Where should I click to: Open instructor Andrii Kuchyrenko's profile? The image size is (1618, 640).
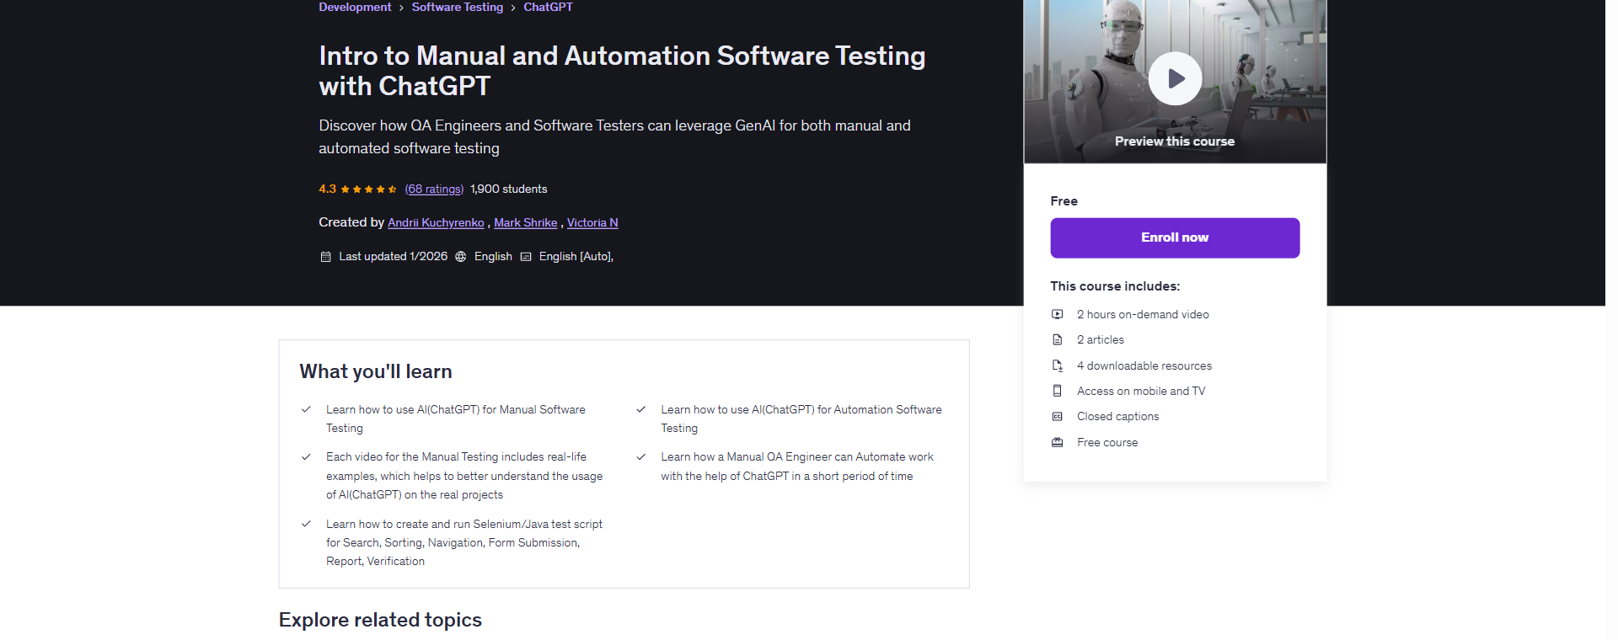[x=436, y=222]
